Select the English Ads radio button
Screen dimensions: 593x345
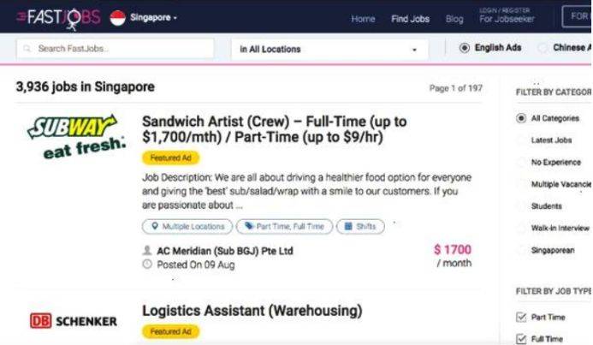click(466, 48)
